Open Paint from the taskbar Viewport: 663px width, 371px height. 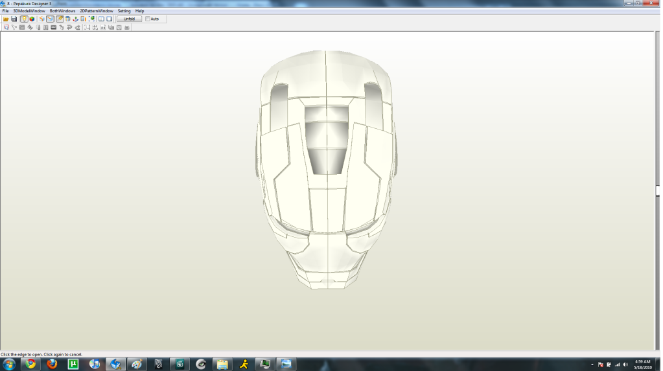click(x=137, y=364)
